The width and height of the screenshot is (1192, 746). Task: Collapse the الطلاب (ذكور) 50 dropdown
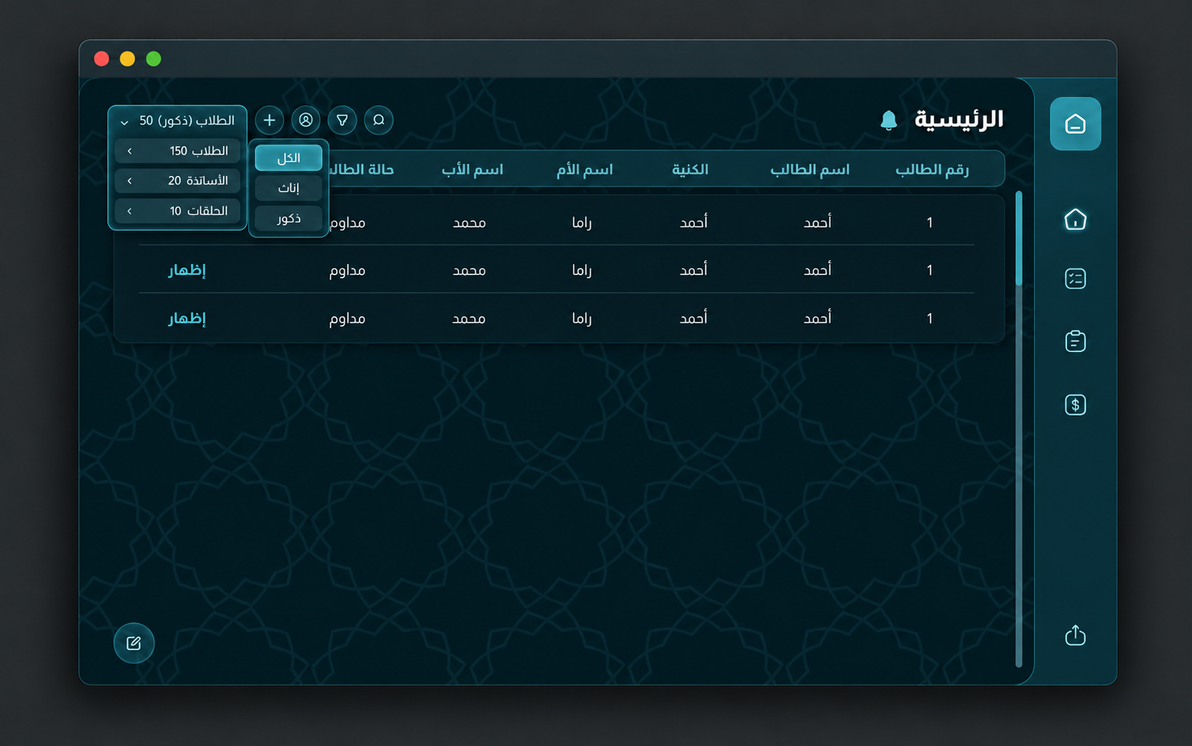coord(177,121)
